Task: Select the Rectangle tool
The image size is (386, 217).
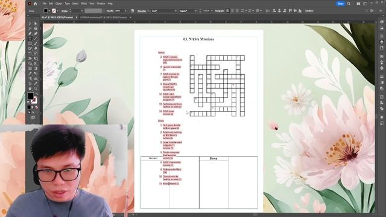Action: tap(30, 43)
